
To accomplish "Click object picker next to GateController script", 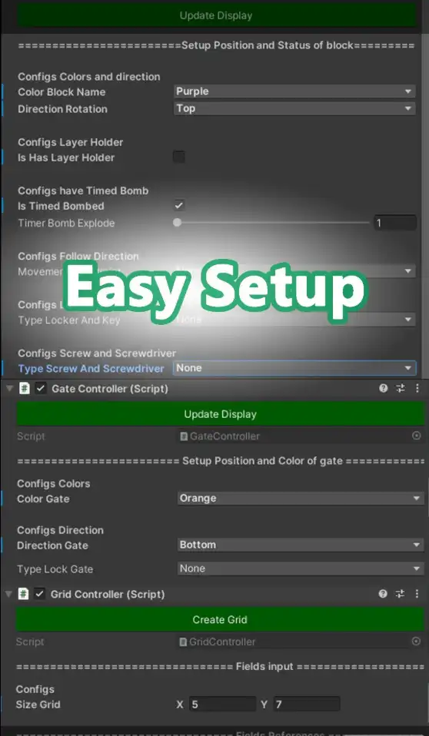I will [416, 436].
